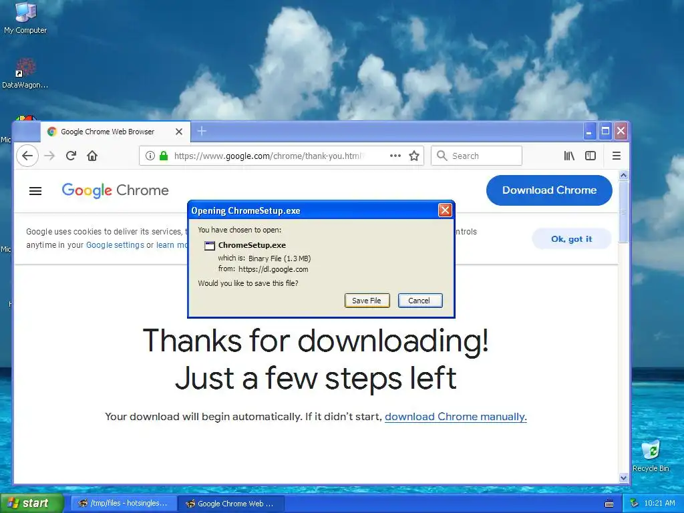Open the Windows start menu

point(31,504)
